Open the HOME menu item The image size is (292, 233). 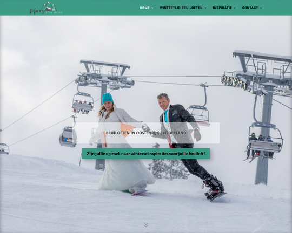(144, 8)
